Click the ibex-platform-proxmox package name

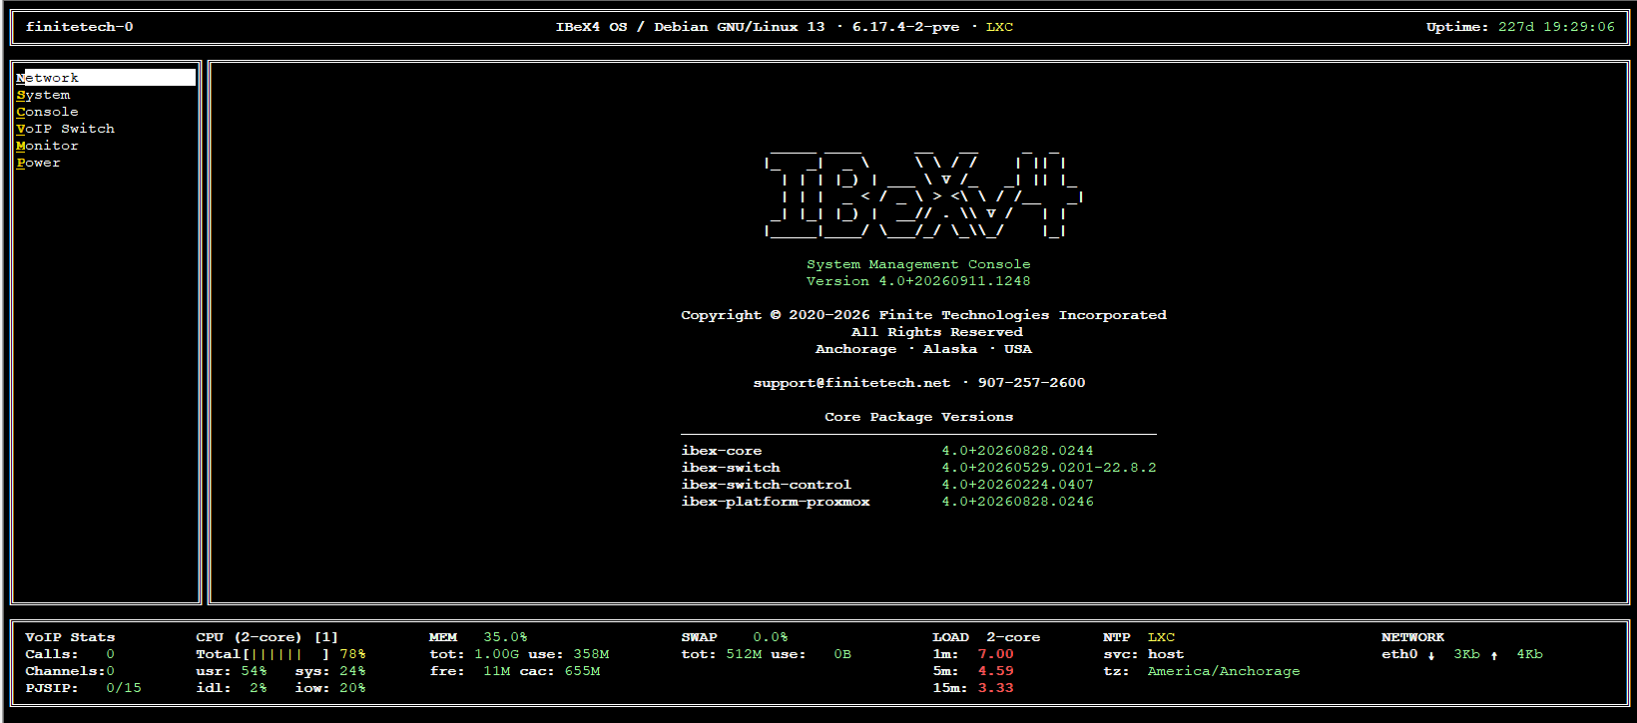point(776,502)
